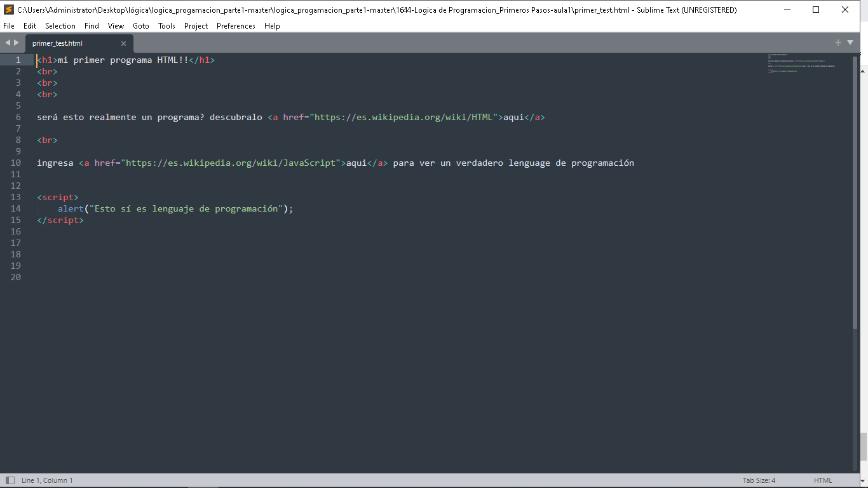This screenshot has height=488, width=868.
Task: Click 'para ver un verdadero lenguage' text
Action: 471,163
